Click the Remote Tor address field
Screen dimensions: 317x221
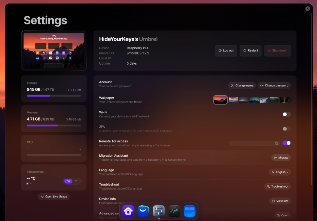[254, 143]
